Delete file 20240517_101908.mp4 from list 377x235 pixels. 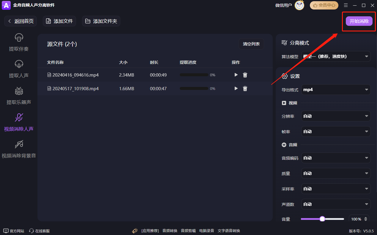point(245,88)
